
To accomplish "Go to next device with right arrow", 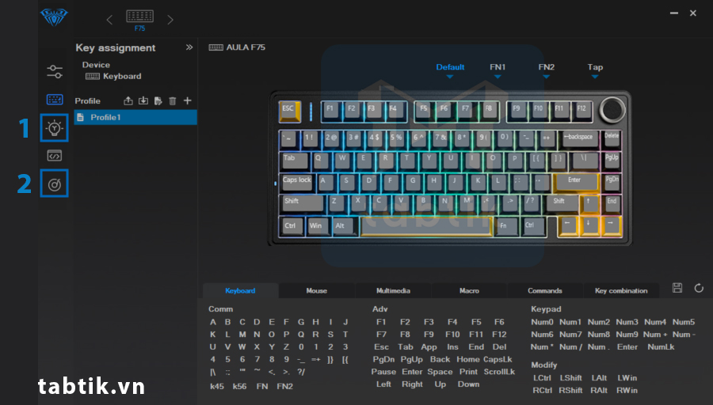I will pos(170,20).
